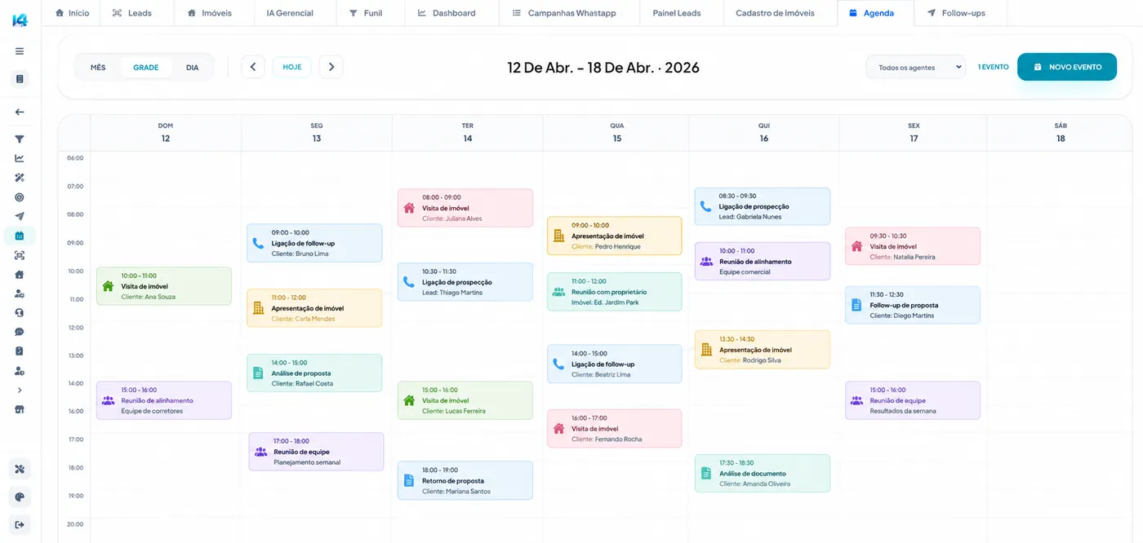Open Sunday Reunião de alinhamento event
The height and width of the screenshot is (543, 1143).
(164, 400)
